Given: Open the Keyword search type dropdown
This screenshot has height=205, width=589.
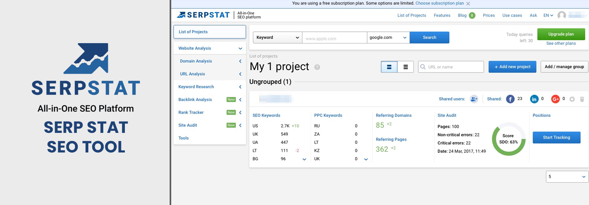Looking at the screenshot, I should 278,38.
